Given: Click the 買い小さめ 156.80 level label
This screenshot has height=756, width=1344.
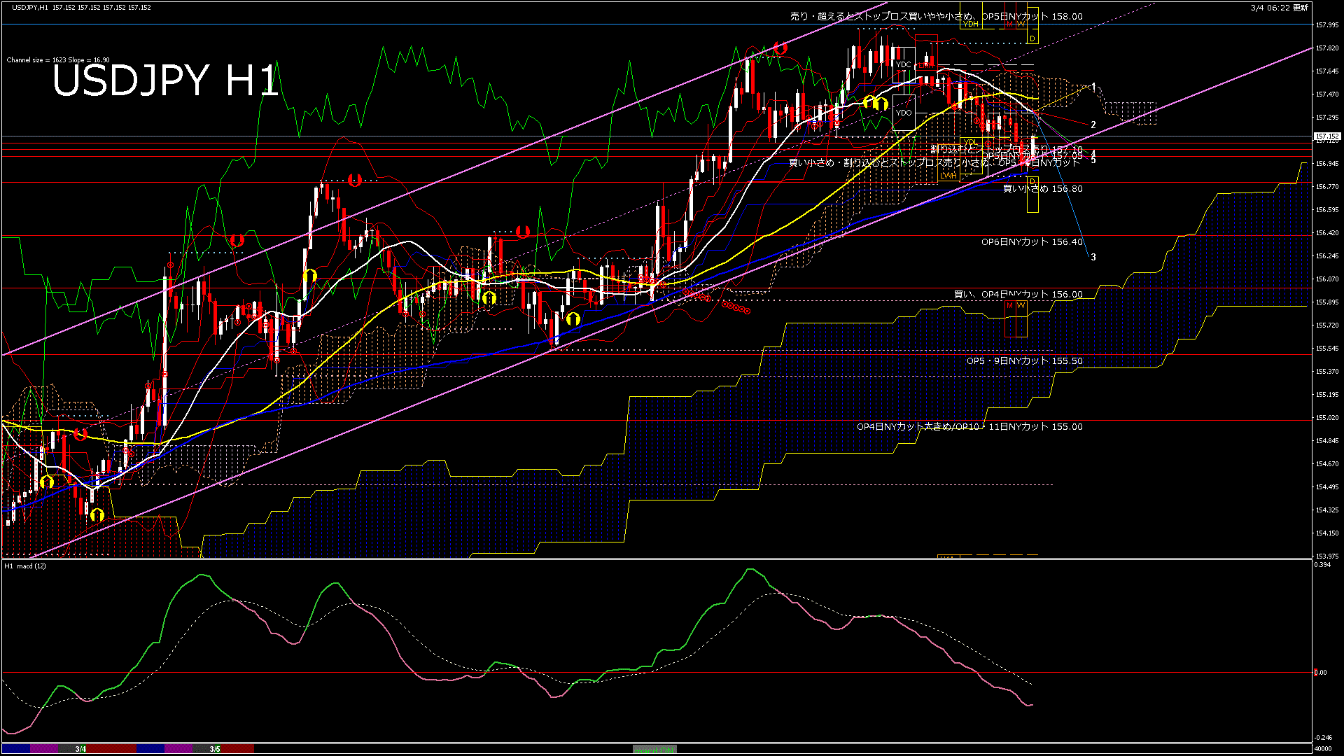Looking at the screenshot, I should [x=1042, y=189].
